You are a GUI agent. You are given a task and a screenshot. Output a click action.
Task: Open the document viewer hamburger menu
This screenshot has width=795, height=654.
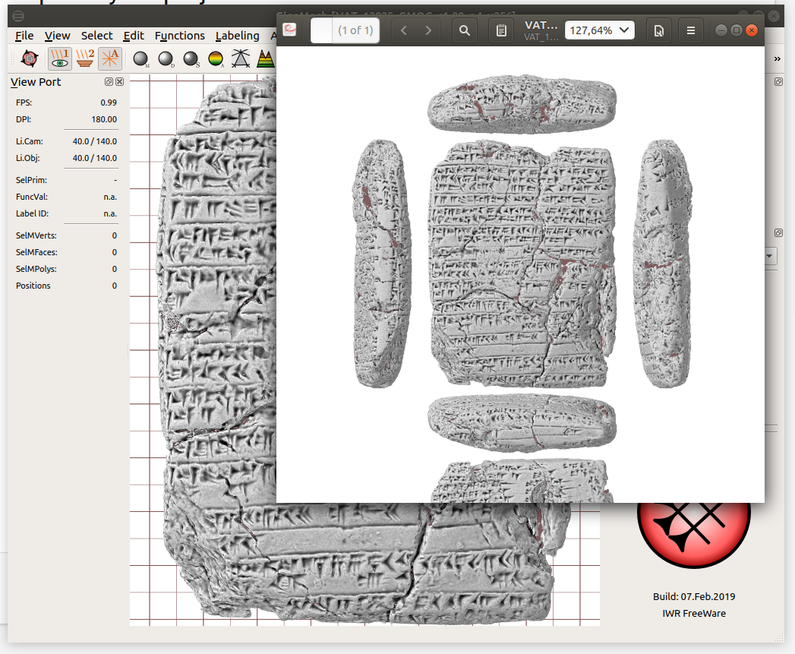690,30
